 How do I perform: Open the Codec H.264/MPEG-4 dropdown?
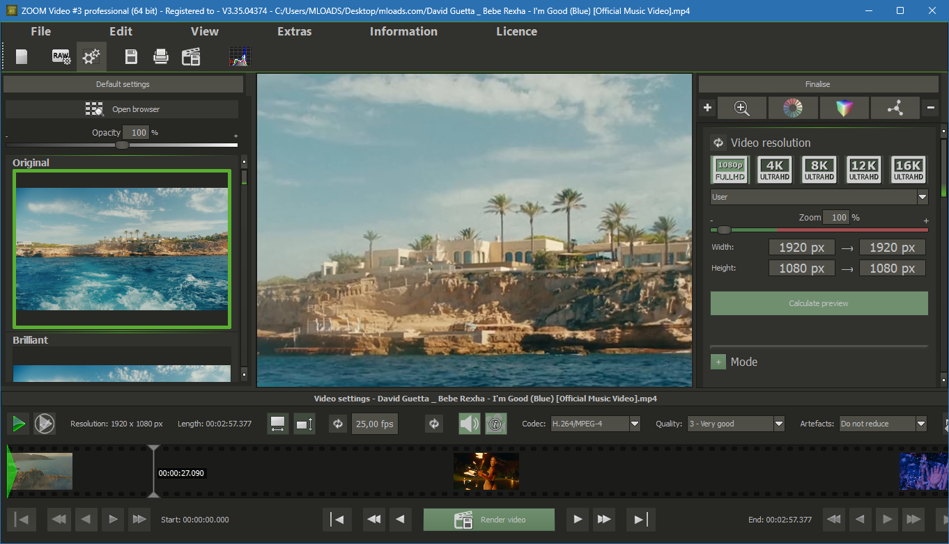click(596, 423)
